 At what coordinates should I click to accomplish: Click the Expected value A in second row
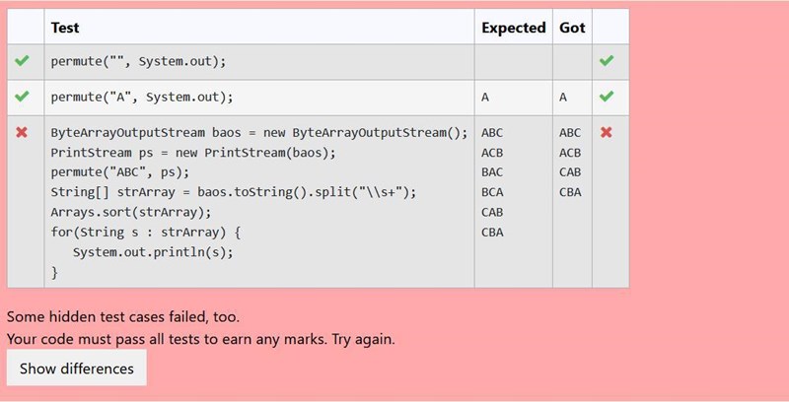(485, 98)
